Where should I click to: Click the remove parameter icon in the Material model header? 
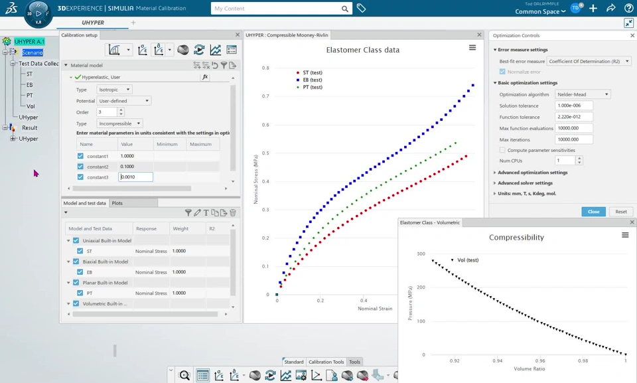(x=206, y=65)
